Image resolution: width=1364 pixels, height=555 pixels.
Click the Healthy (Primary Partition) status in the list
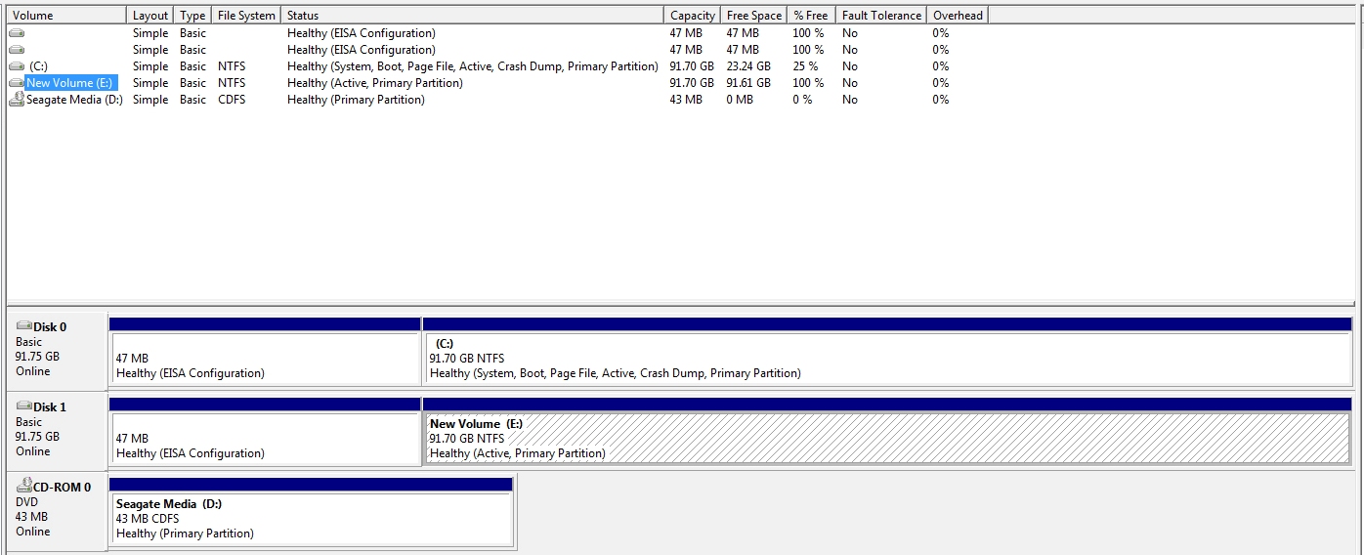356,100
